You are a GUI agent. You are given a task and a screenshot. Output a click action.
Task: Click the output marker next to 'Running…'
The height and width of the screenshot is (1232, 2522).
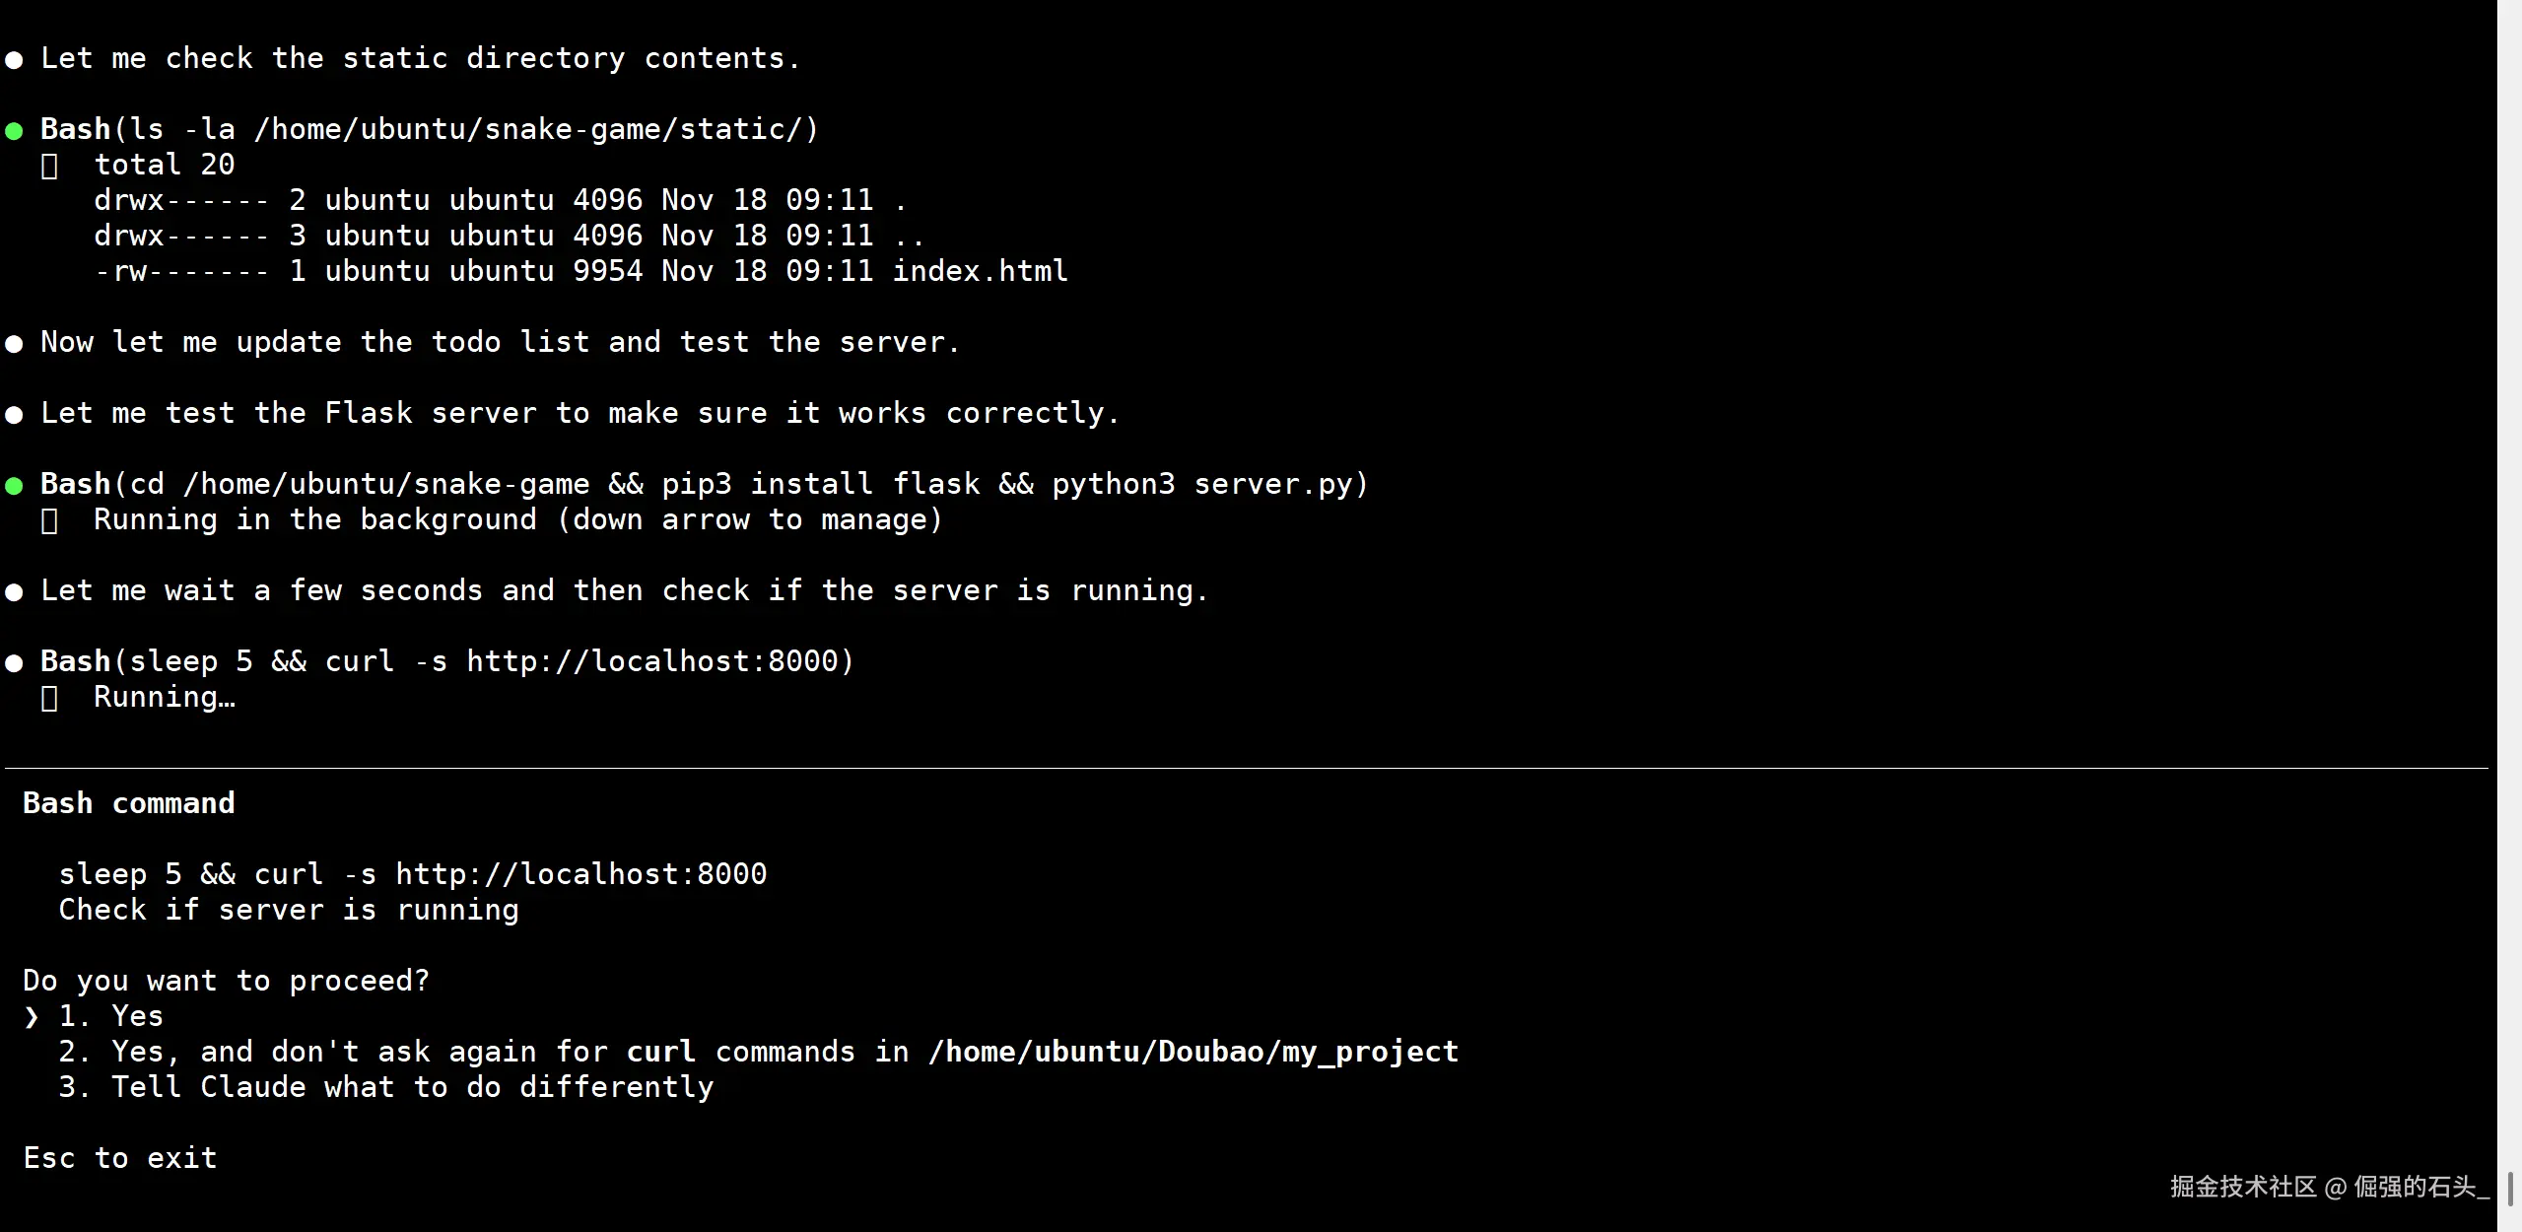tap(49, 698)
